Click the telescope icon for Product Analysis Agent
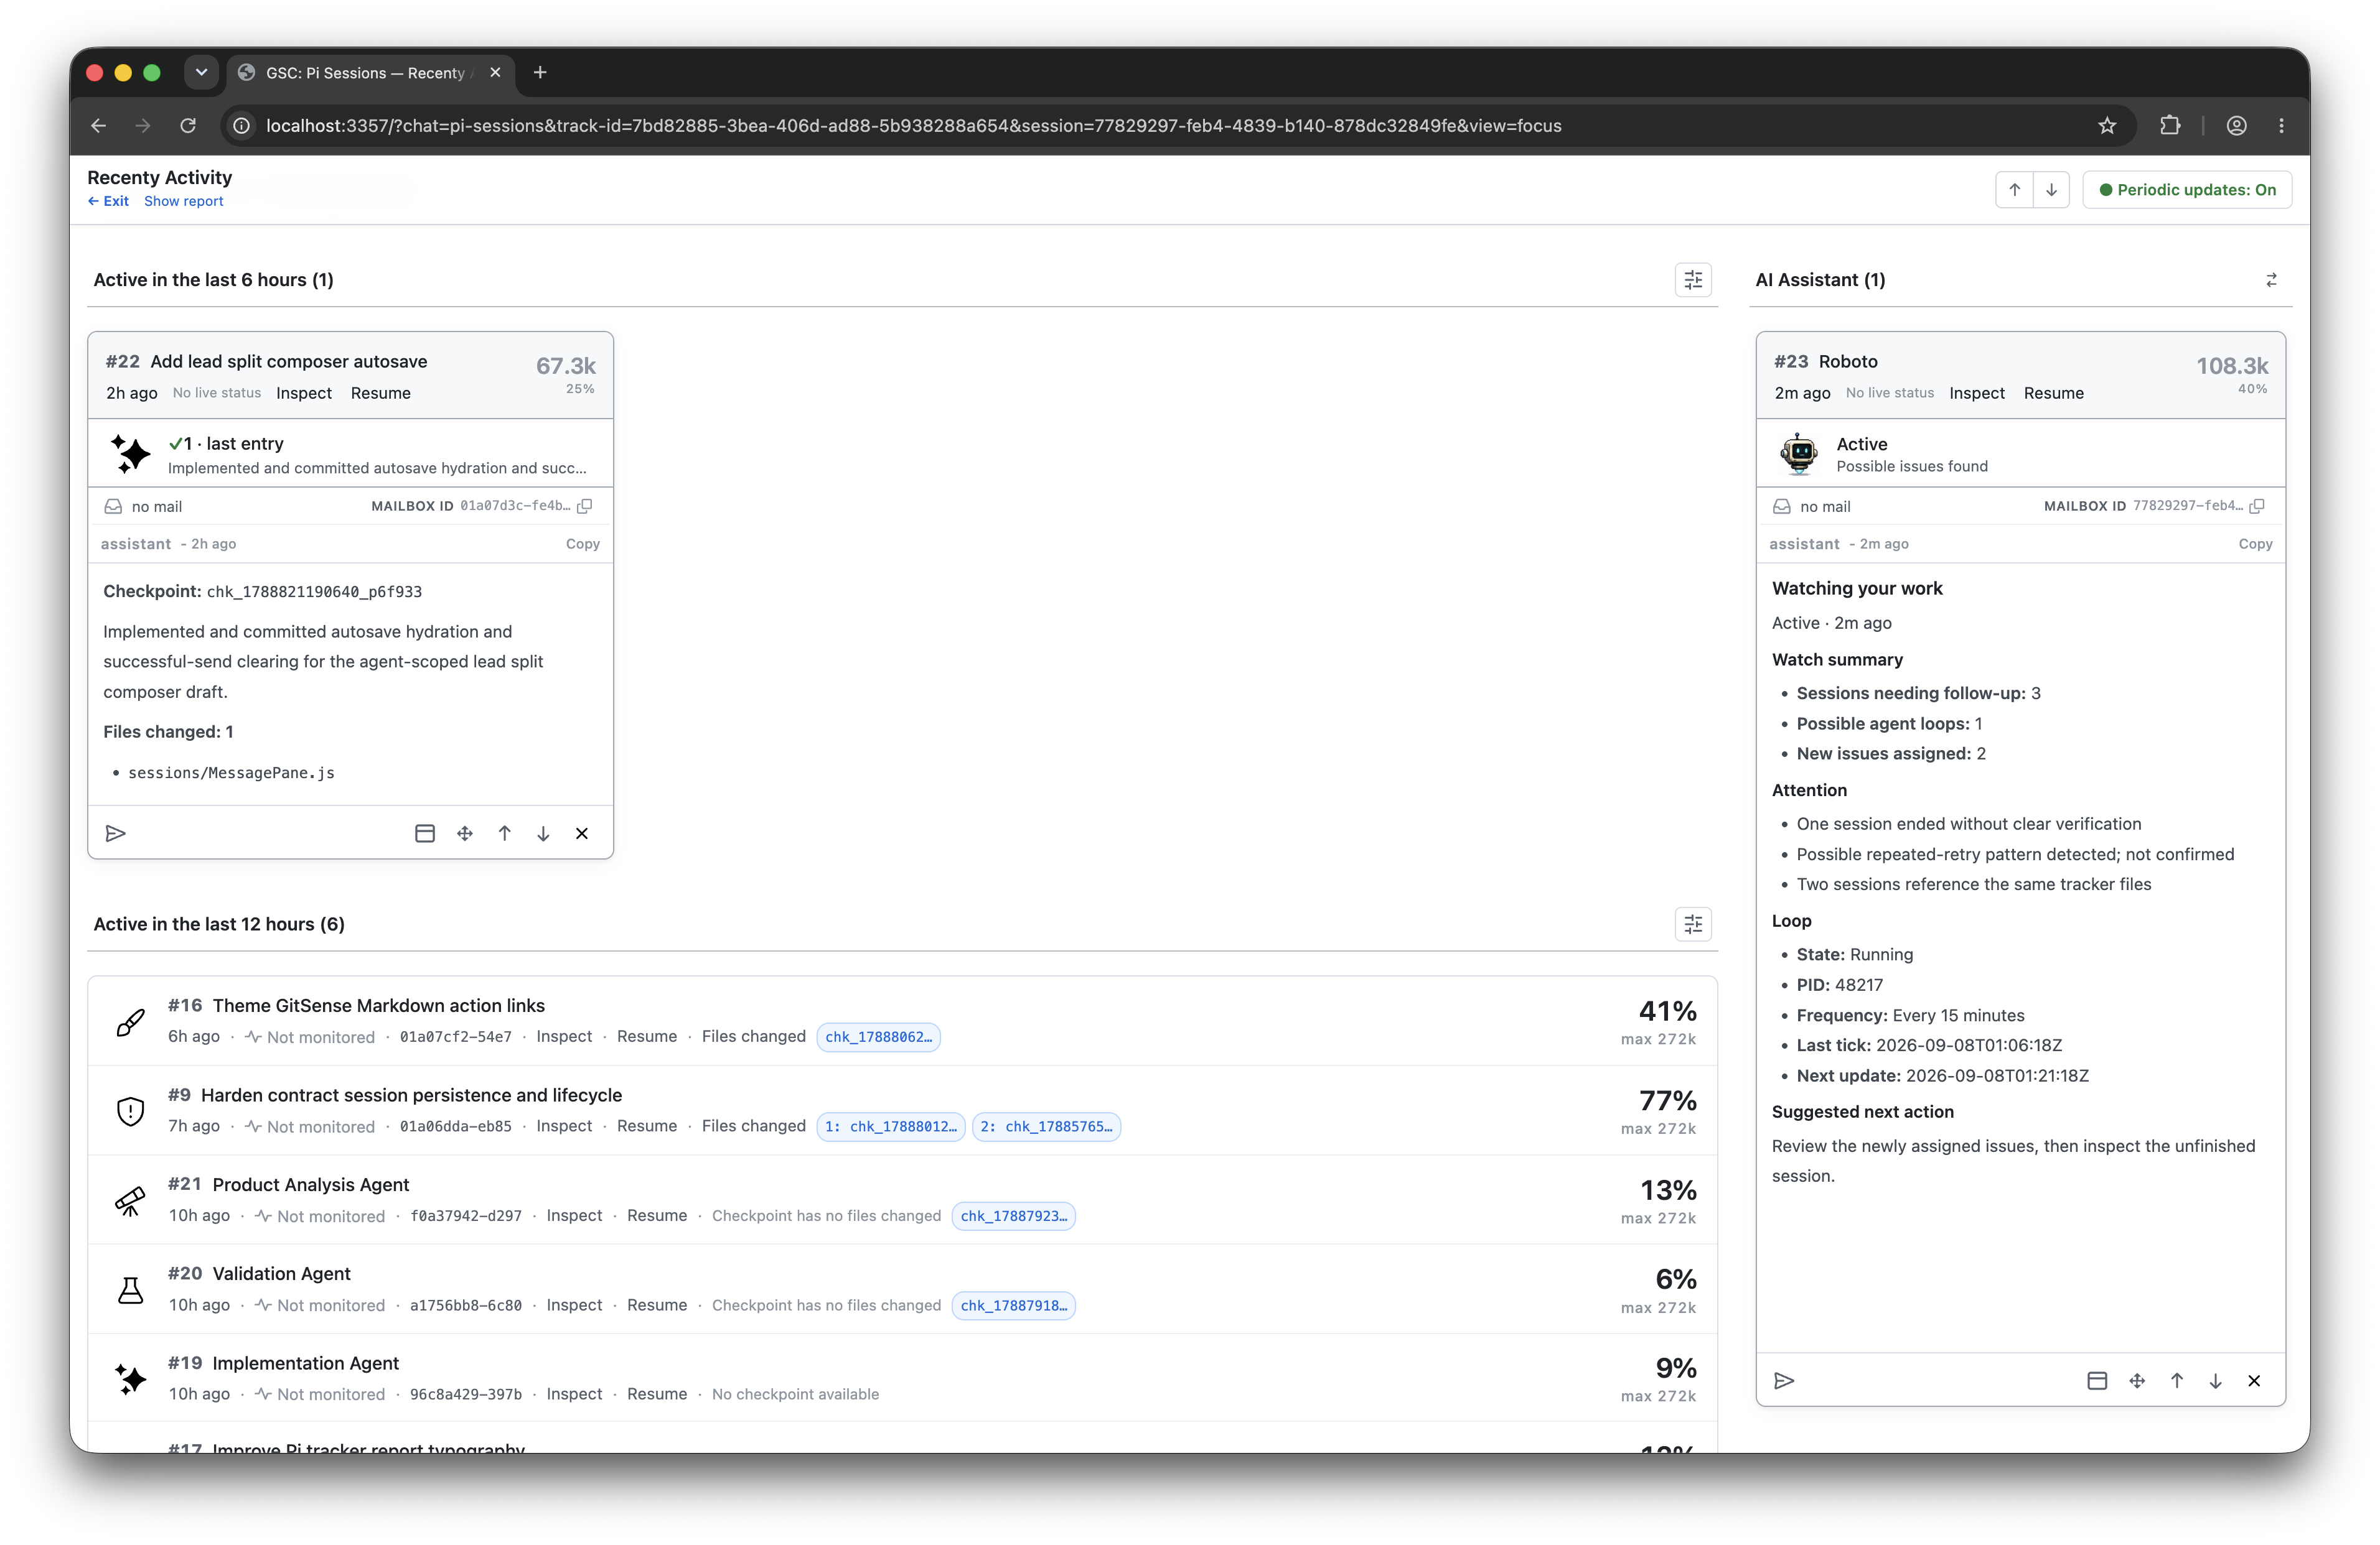Image resolution: width=2380 pixels, height=1545 pixels. 130,1200
